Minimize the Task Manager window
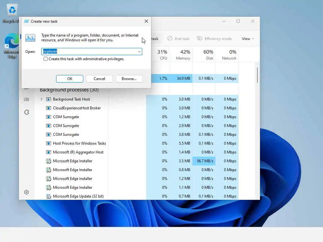 point(224,21)
